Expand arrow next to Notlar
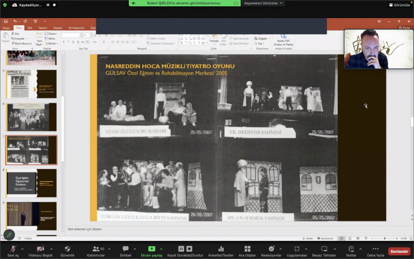The width and height of the screenshot is (414, 259). click(360, 249)
